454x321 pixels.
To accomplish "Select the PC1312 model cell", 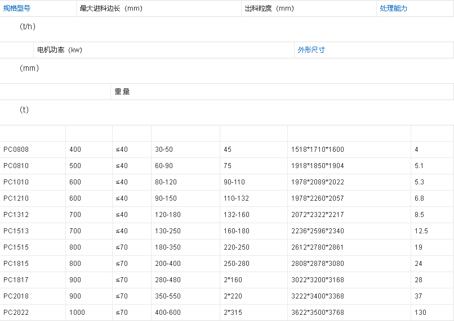I will coord(16,215).
